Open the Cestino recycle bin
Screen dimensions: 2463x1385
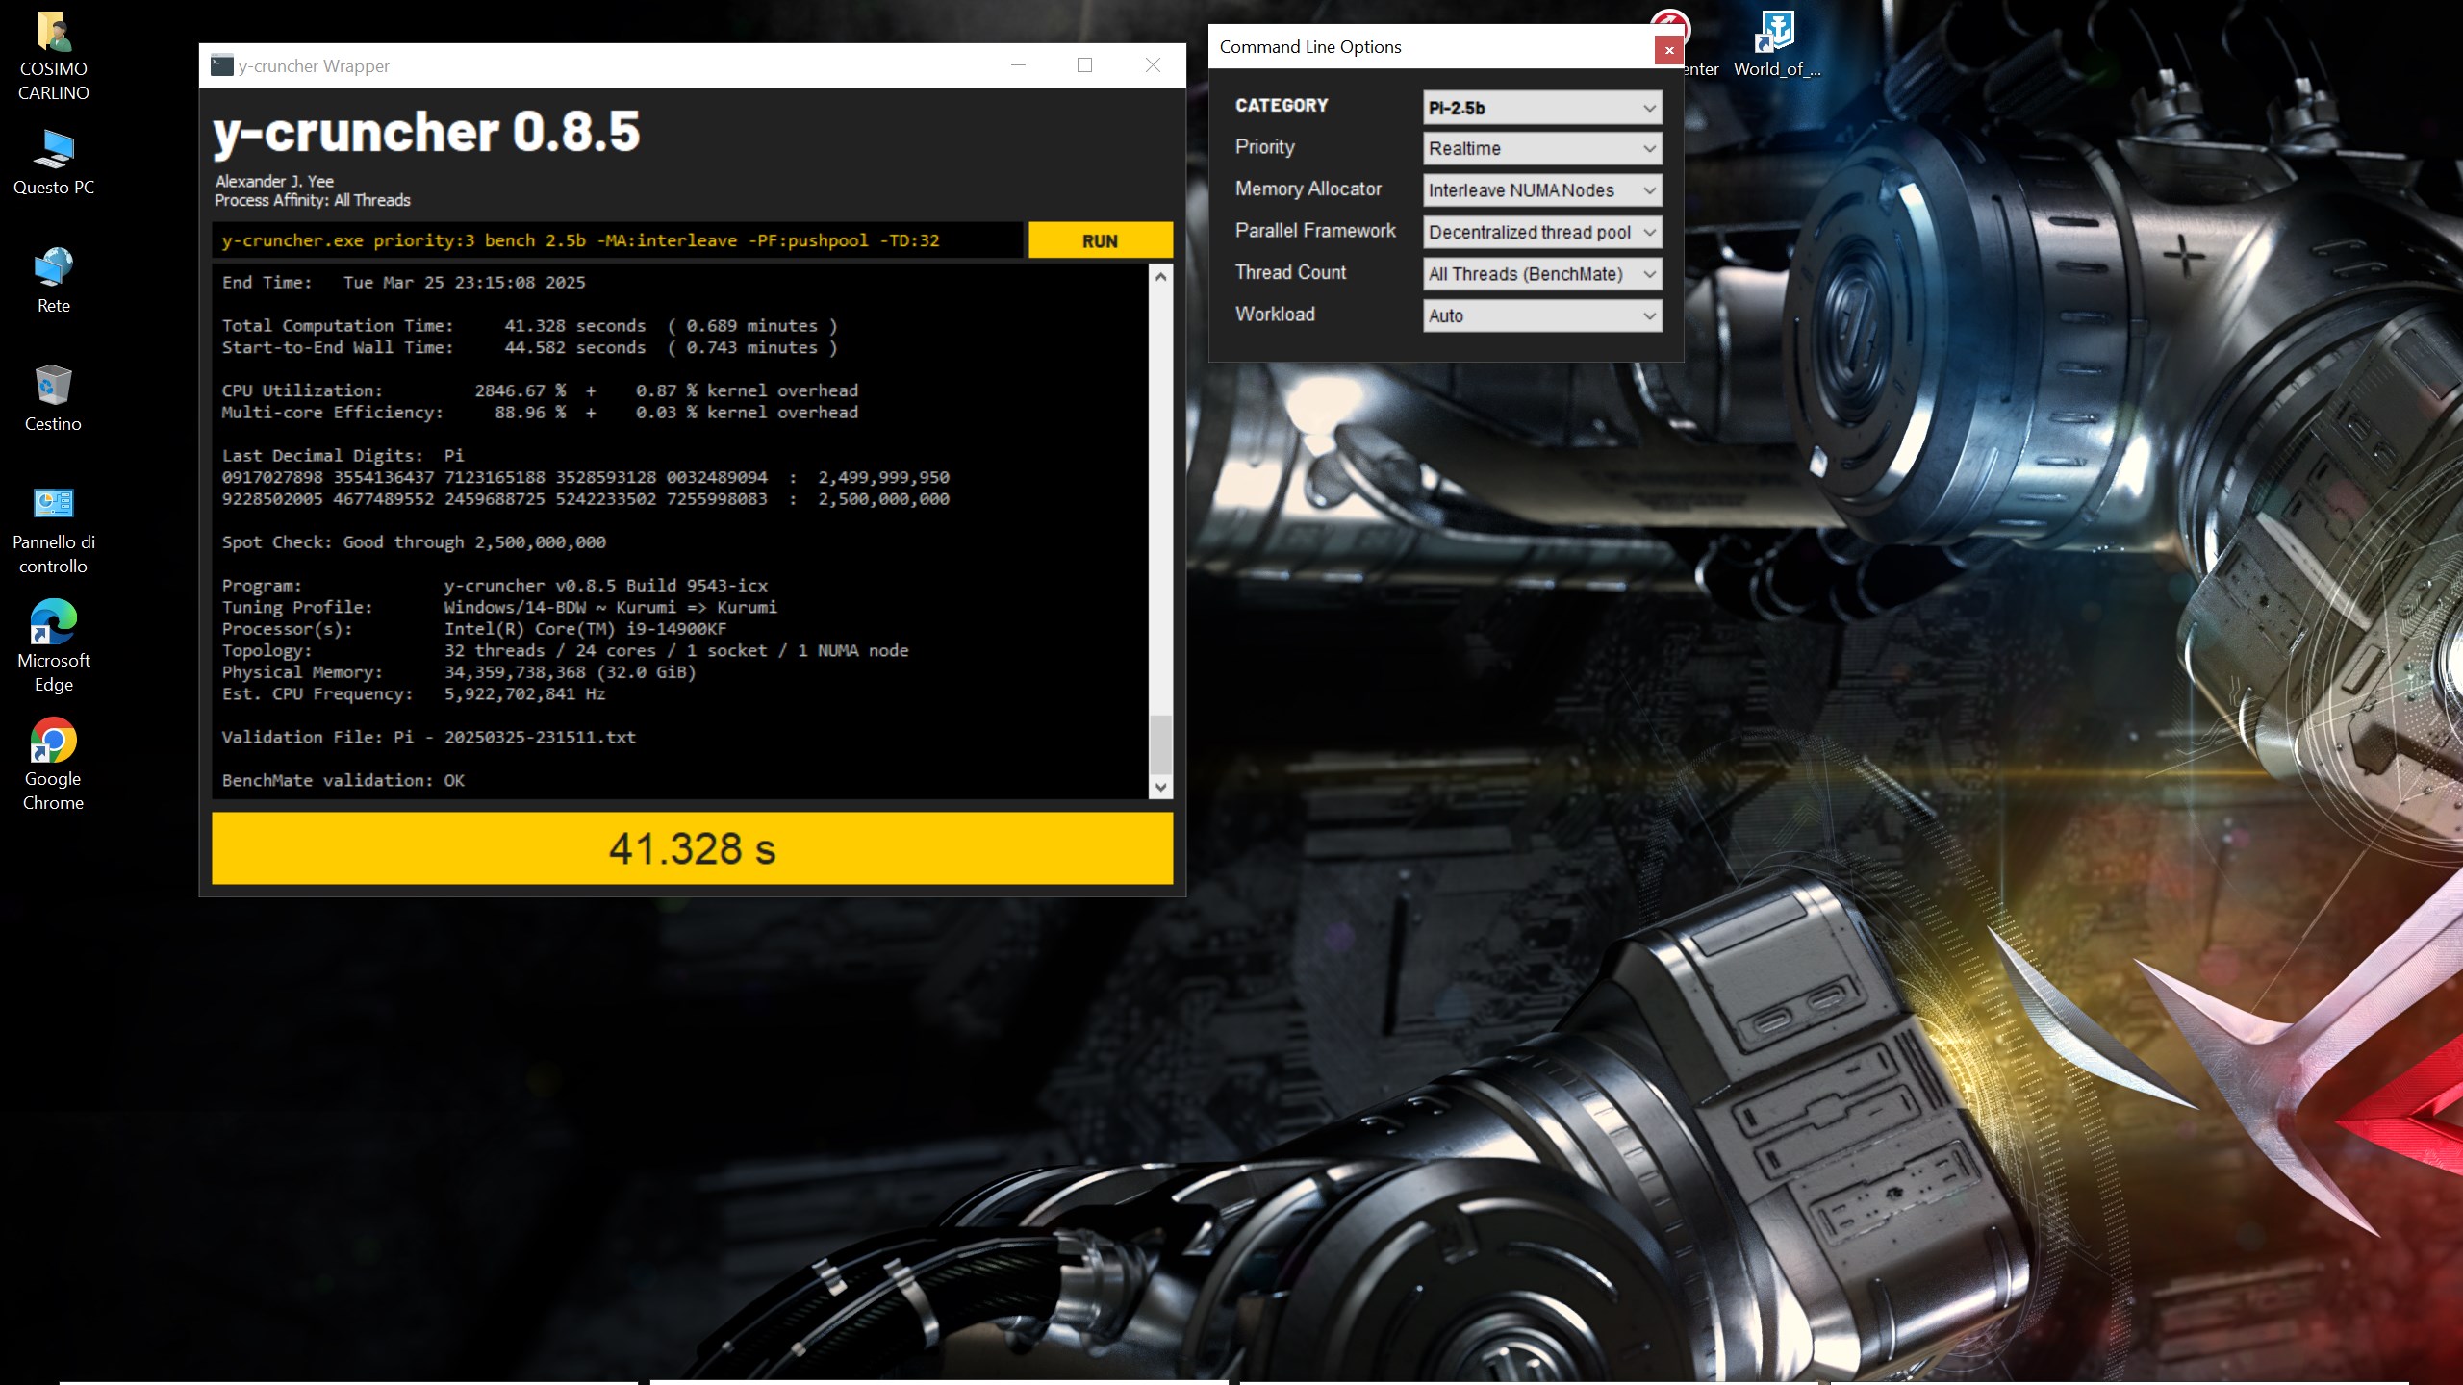click(54, 398)
